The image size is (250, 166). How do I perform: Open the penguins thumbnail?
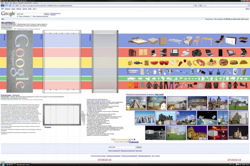[x=145, y=118]
